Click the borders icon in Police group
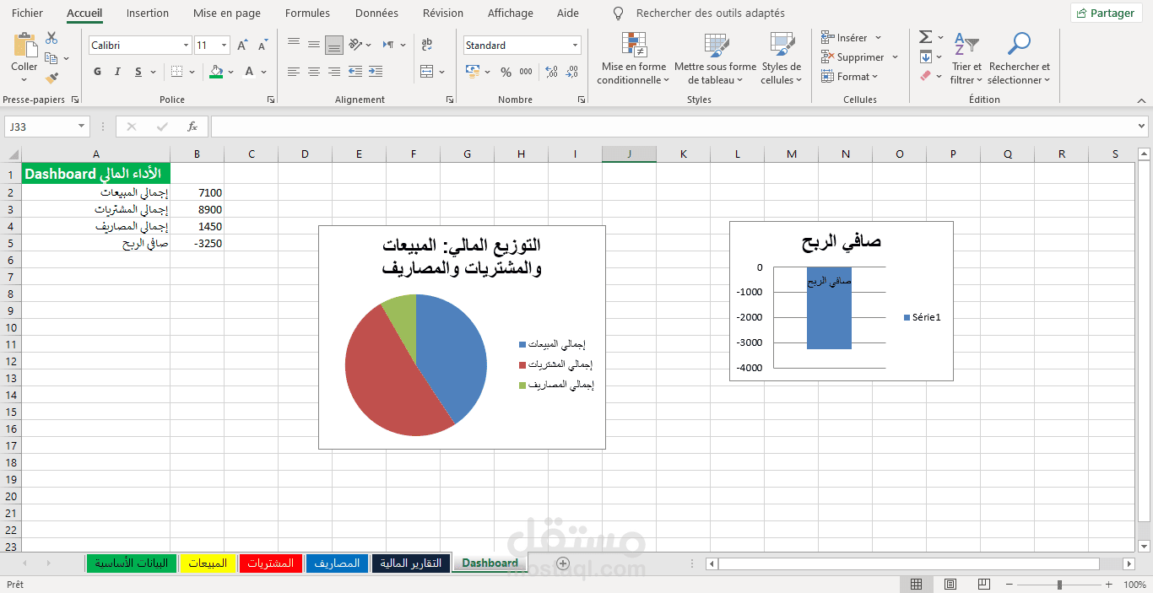 tap(176, 72)
